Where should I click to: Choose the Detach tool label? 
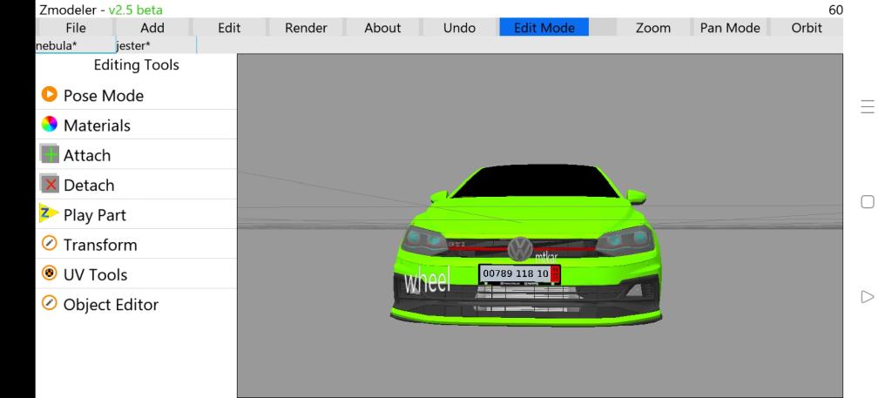click(89, 185)
